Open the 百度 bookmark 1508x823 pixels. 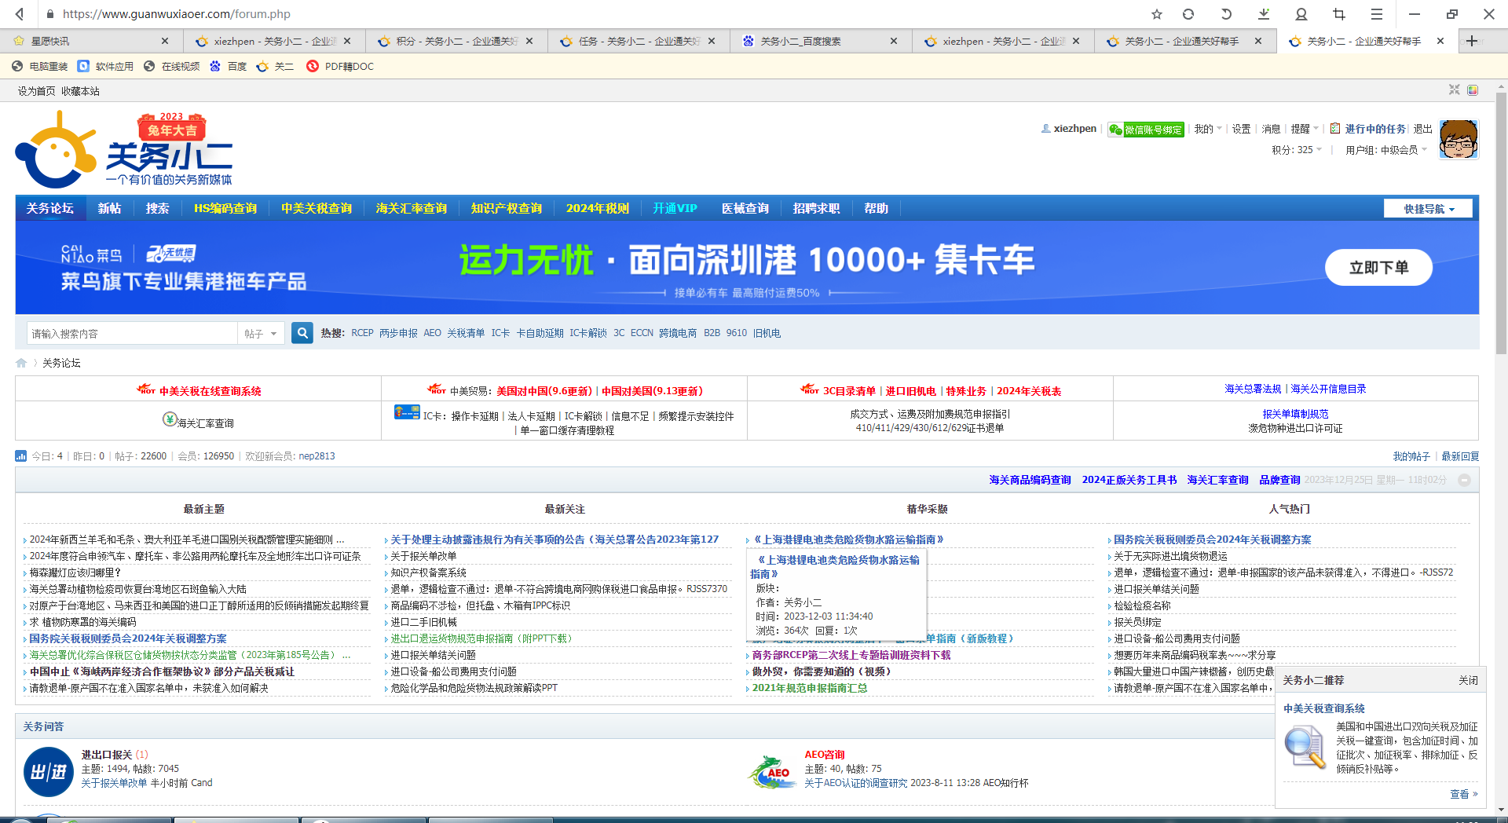click(x=229, y=67)
